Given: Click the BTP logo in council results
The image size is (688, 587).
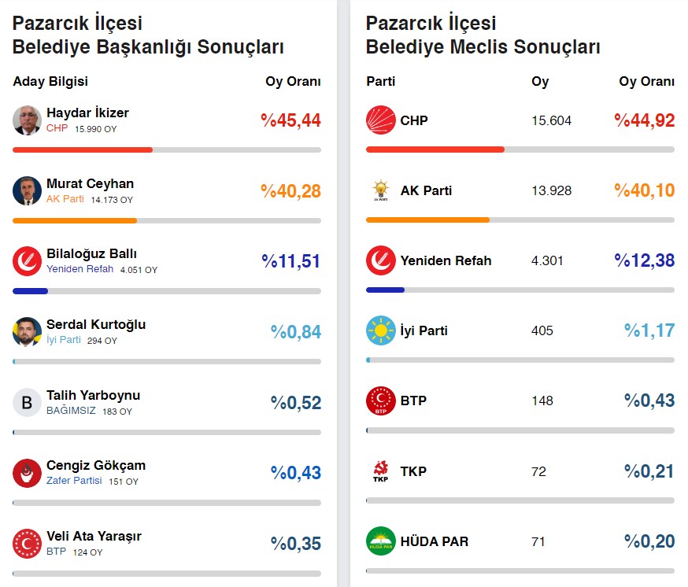Looking at the screenshot, I should tap(381, 401).
